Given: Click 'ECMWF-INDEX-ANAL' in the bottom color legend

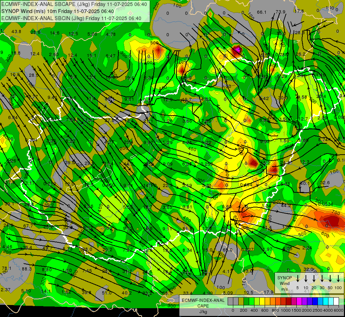Looking at the screenshot, I should (x=203, y=300).
